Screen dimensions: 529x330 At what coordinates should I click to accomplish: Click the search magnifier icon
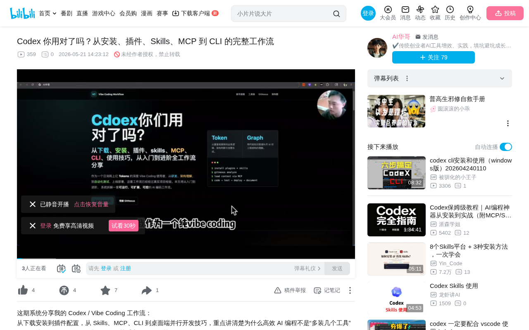[336, 14]
